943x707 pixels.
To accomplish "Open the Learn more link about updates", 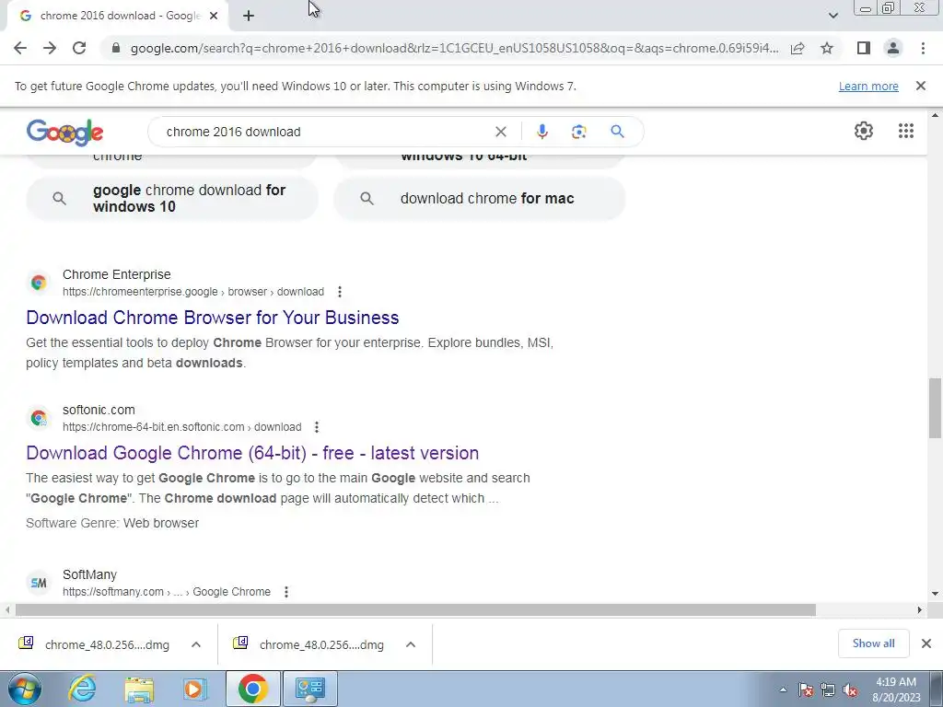I will pos(868,86).
